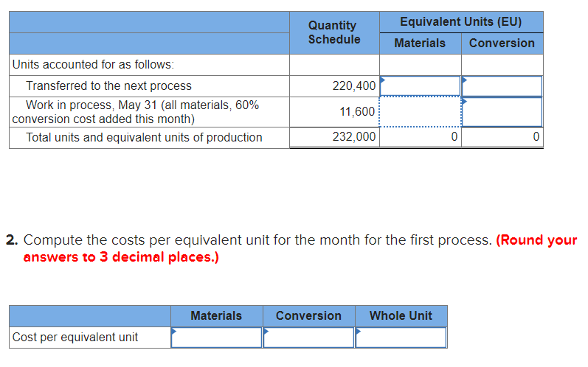588x367 pixels.
Task: Click Conversion cost per equivalent unit field
Action: (x=308, y=338)
